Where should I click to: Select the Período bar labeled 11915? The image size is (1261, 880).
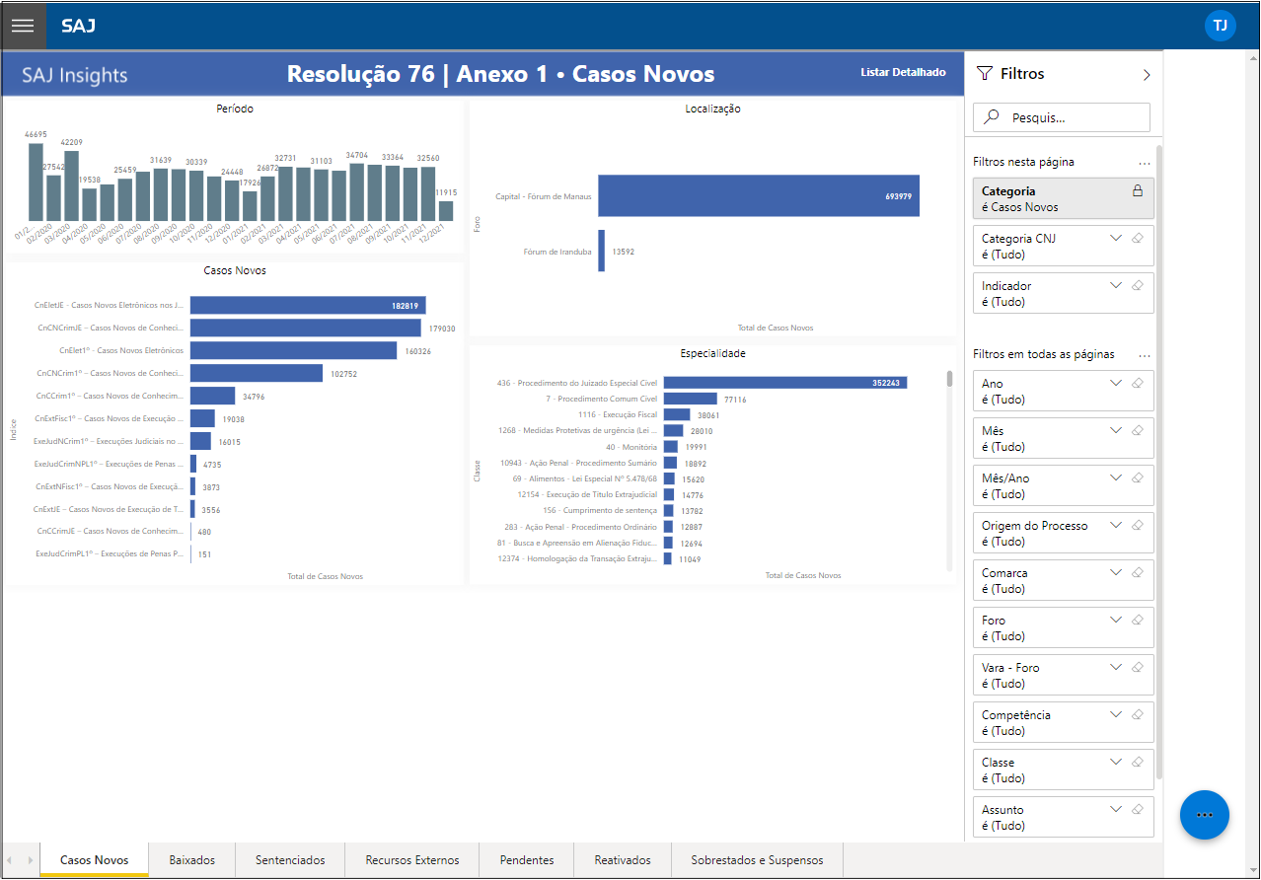tap(446, 211)
